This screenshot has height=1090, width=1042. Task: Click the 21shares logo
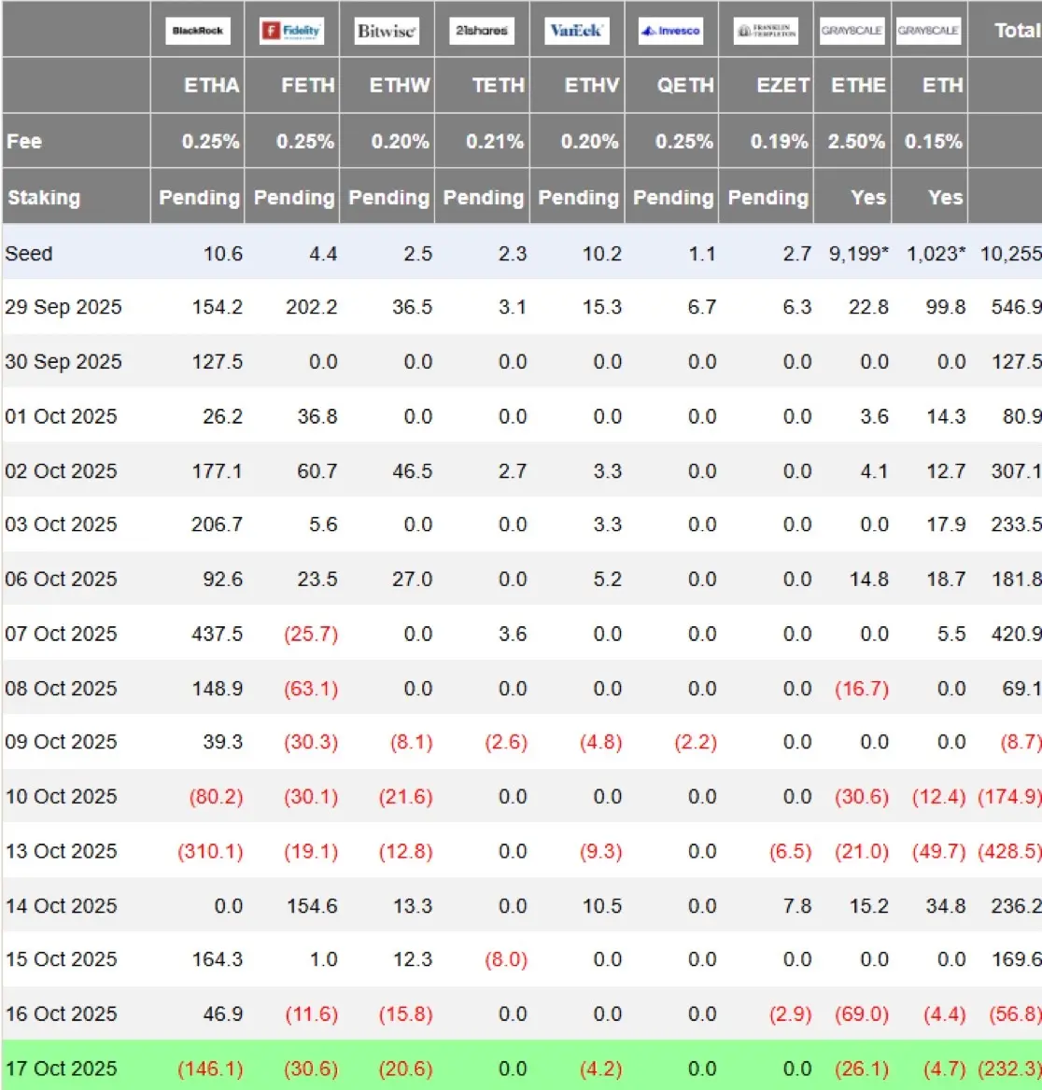coord(482,31)
